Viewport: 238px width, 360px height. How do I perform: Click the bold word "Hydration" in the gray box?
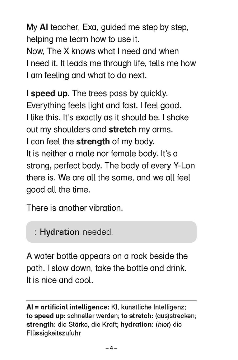(x=60, y=232)
